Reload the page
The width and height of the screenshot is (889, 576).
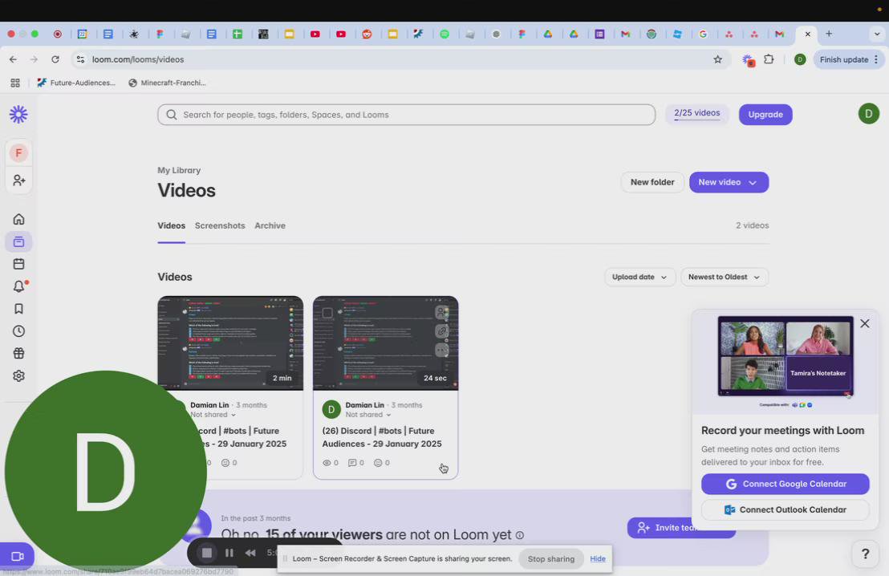(x=55, y=59)
